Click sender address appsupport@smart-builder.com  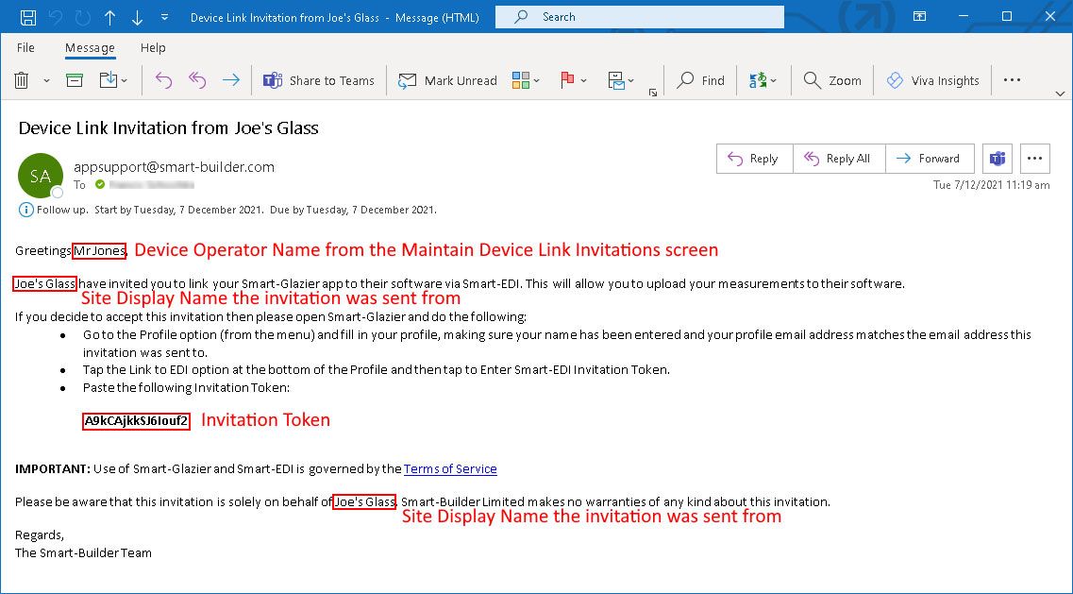coord(174,166)
